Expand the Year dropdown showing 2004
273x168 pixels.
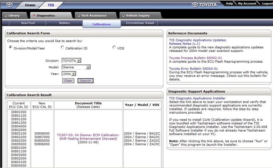click(69, 74)
